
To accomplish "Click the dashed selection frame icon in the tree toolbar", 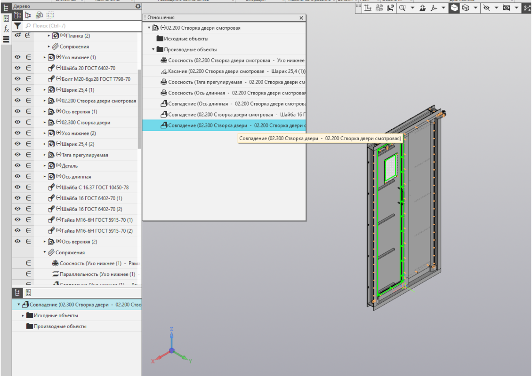I will (x=50, y=15).
